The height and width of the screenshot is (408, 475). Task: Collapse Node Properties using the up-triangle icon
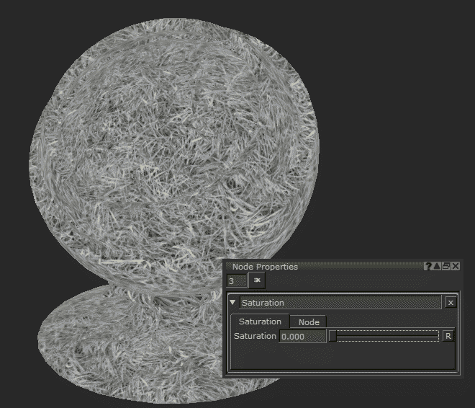click(x=437, y=266)
